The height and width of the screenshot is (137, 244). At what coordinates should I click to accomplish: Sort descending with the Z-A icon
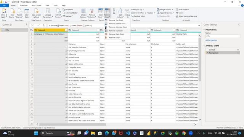pos(114,13)
